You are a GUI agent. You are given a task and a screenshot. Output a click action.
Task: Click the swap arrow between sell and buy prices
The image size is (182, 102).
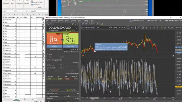point(63,40)
